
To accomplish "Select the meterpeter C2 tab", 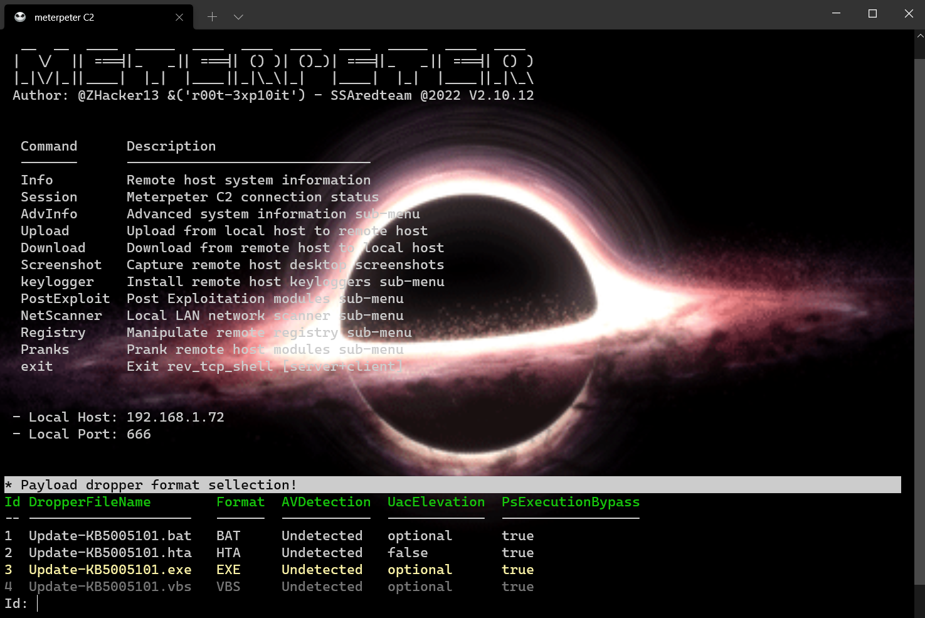I will 98,17.
